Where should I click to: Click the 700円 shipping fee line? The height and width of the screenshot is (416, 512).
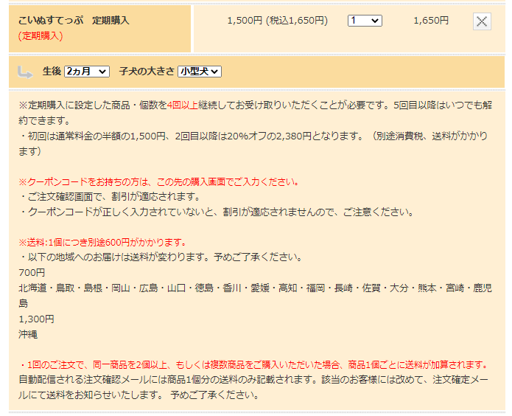point(32,272)
